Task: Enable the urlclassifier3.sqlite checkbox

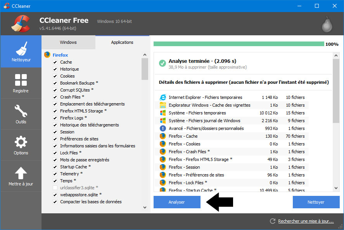Action: click(x=55, y=188)
